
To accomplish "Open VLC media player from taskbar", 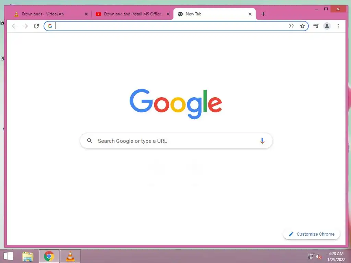I will click(70, 256).
